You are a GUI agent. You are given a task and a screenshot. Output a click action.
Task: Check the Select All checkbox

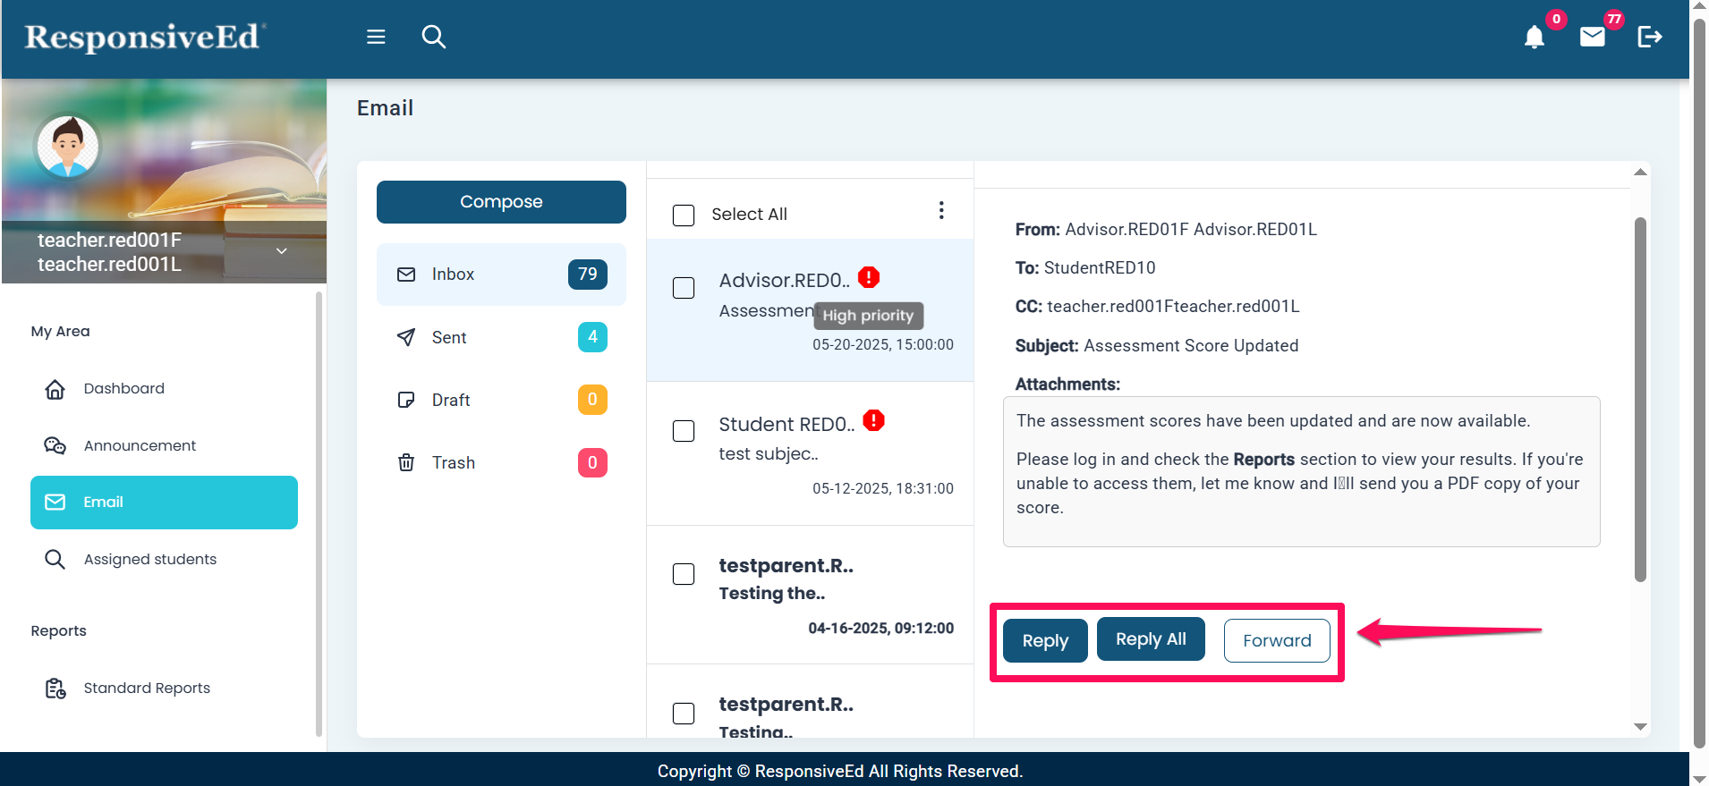(684, 216)
